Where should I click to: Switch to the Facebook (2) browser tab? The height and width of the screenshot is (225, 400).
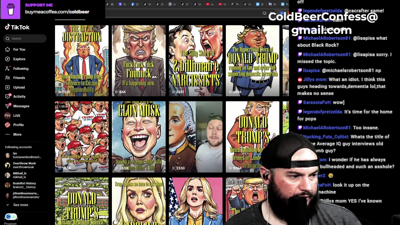click(135, 4)
